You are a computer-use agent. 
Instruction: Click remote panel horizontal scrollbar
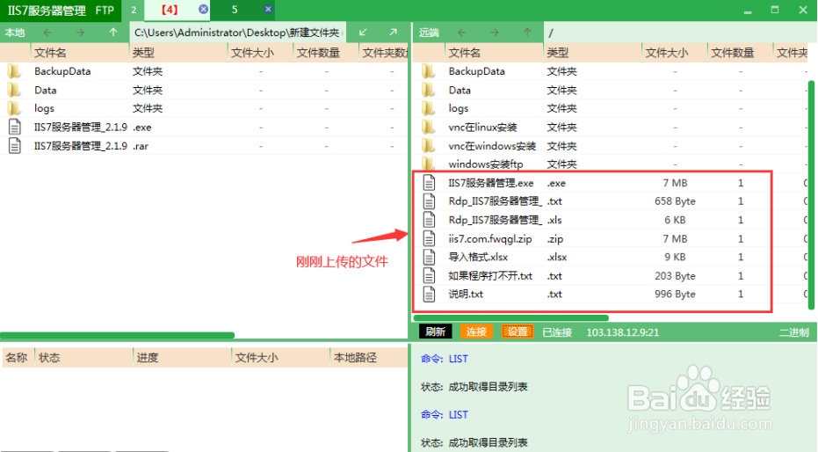(x=511, y=317)
